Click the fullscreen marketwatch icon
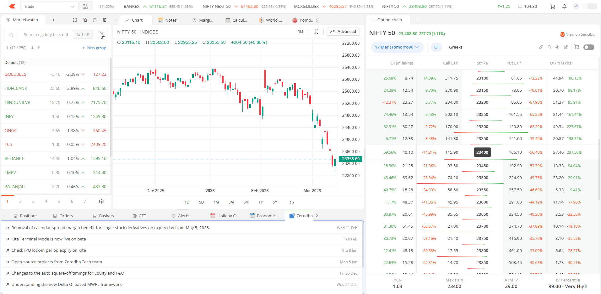Viewport: 601px width, 294px height. 75,20
